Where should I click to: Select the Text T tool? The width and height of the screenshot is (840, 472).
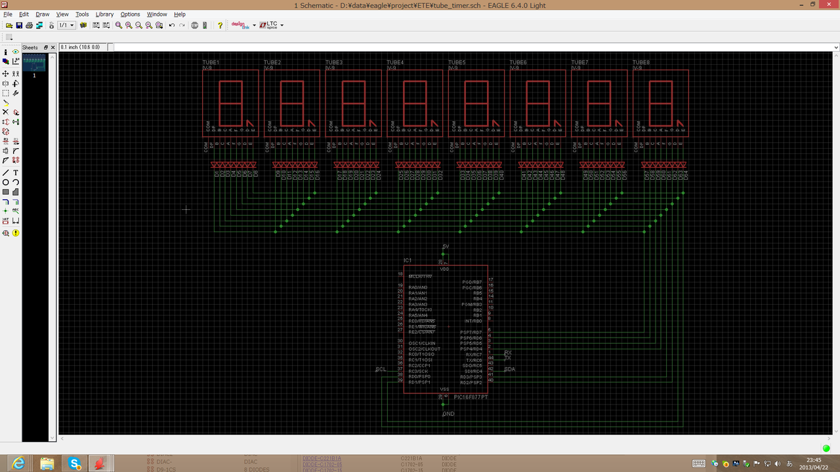pos(15,172)
